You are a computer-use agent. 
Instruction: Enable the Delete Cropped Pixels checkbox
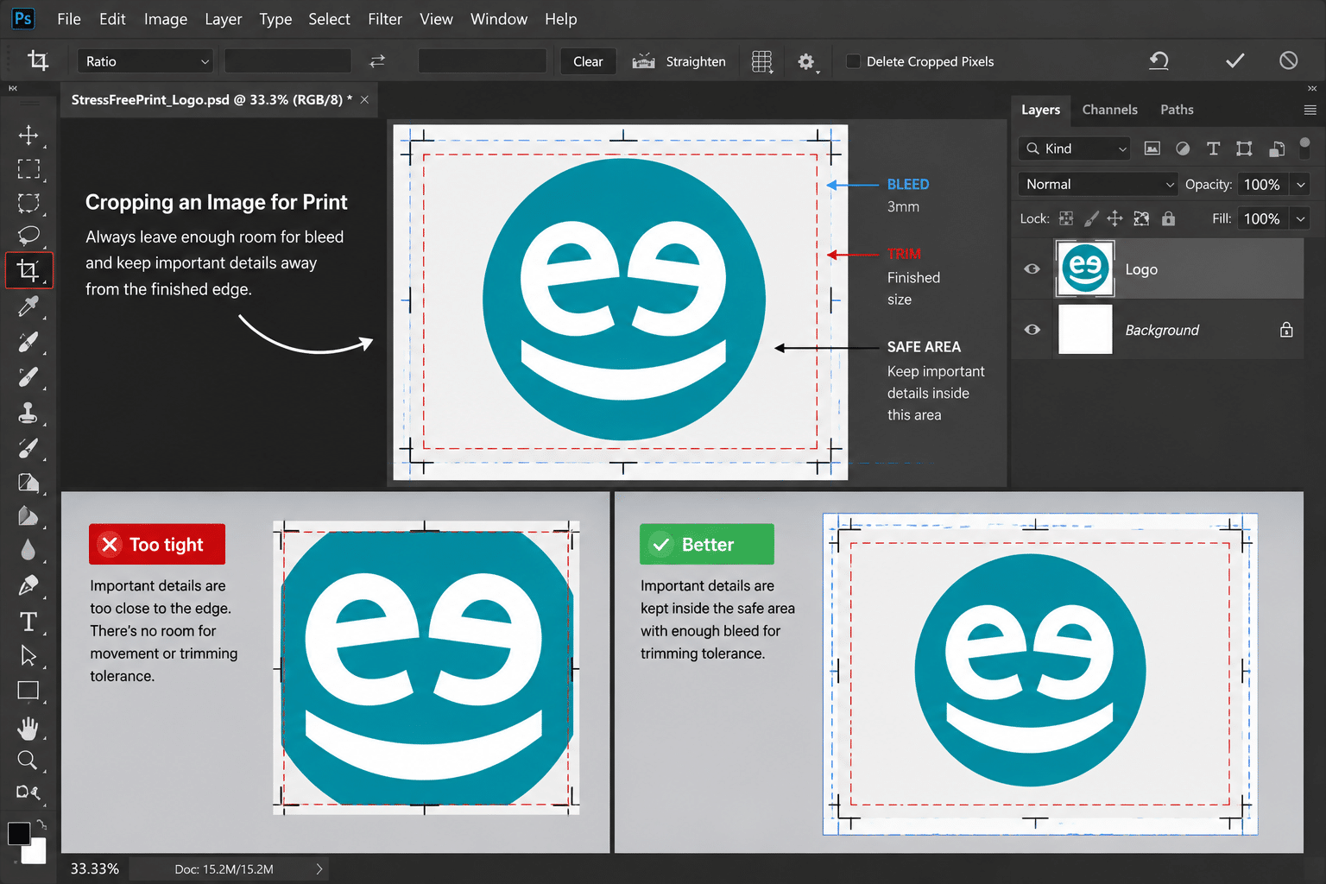coord(853,61)
